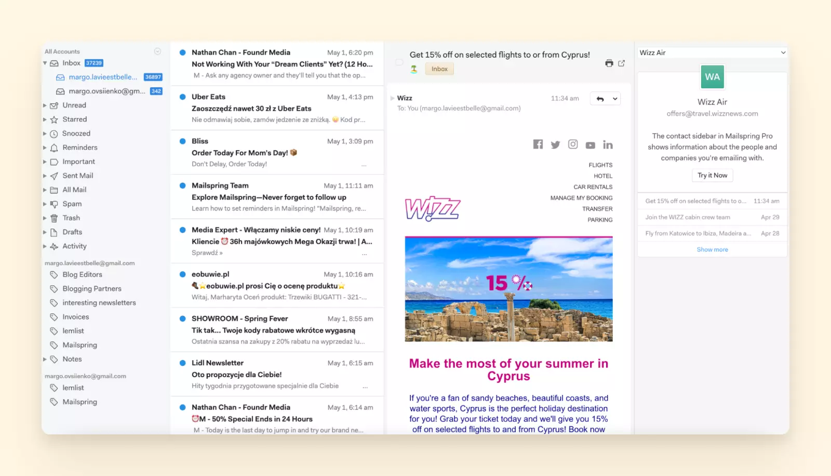Select the interesting newsletters label
The width and height of the screenshot is (831, 476).
[x=99, y=303]
